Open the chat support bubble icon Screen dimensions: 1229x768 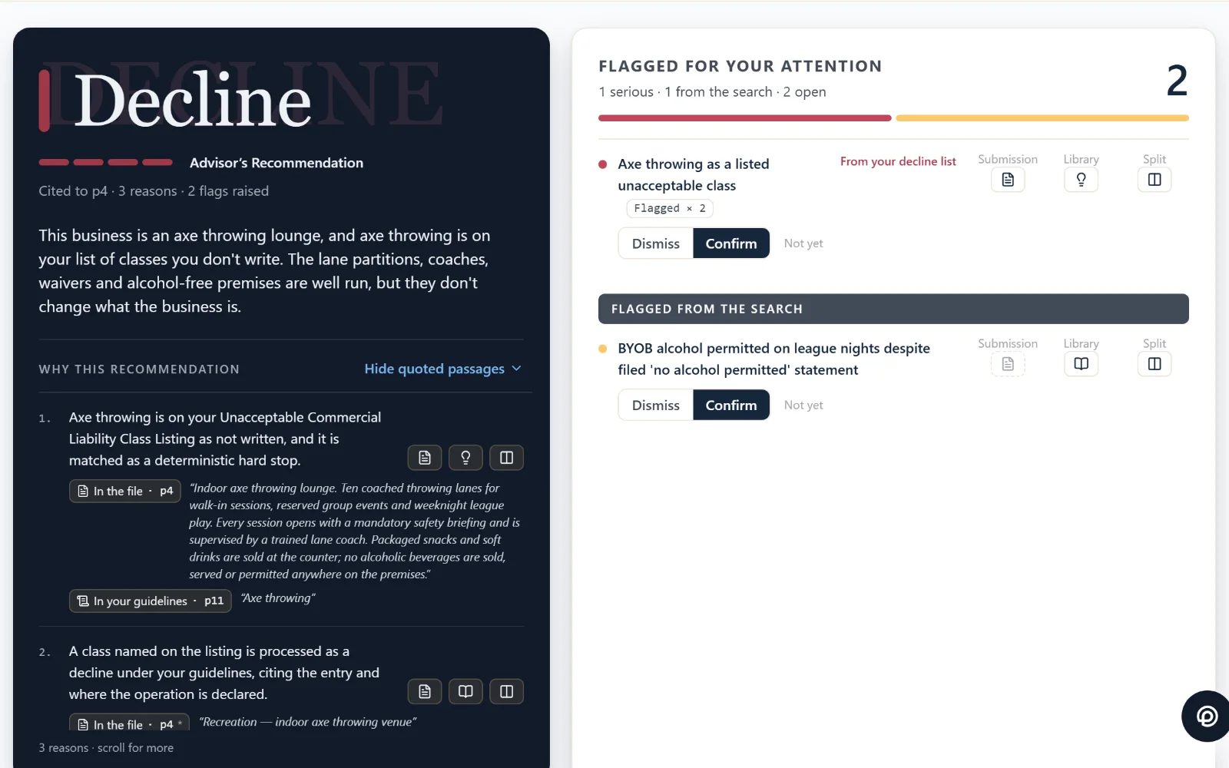[x=1206, y=717]
